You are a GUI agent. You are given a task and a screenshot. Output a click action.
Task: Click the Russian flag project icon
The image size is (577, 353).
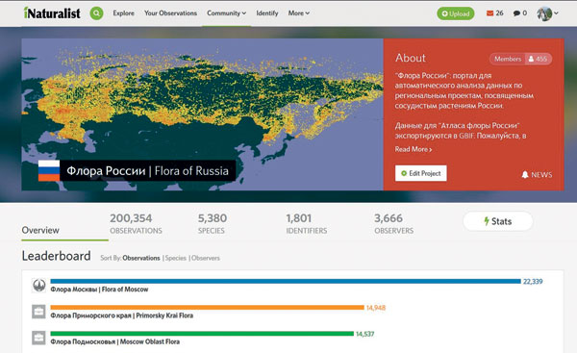[49, 170]
